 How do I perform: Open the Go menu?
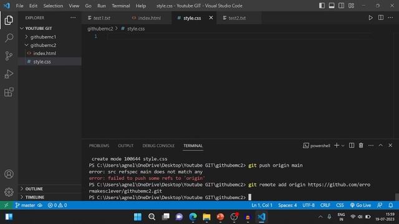click(88, 6)
